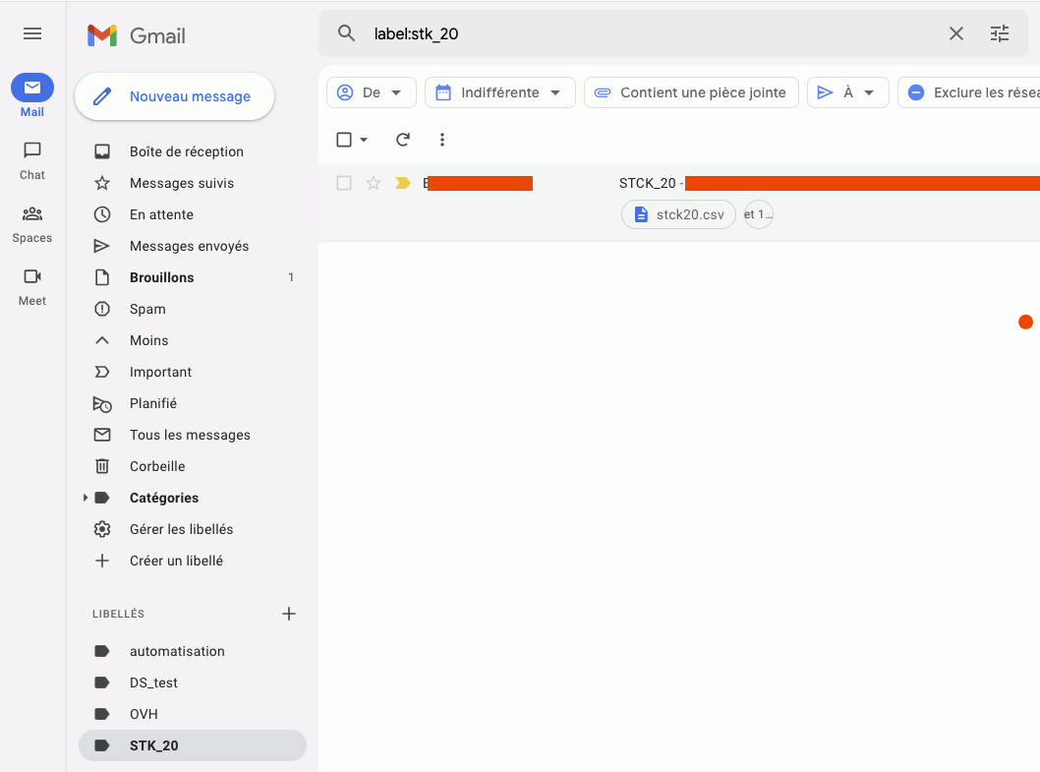Star the STCK_20 email
Image resolution: width=1040 pixels, height=772 pixels.
[x=374, y=183]
